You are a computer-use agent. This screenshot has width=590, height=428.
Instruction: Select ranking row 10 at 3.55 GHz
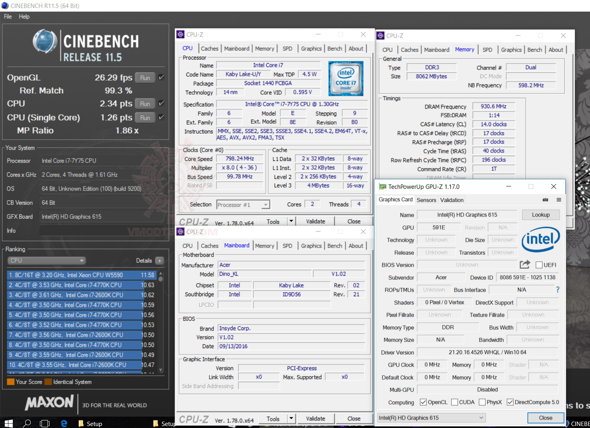[x=81, y=365]
